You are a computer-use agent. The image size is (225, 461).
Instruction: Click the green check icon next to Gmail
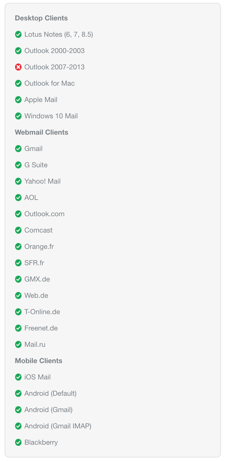tap(18, 149)
